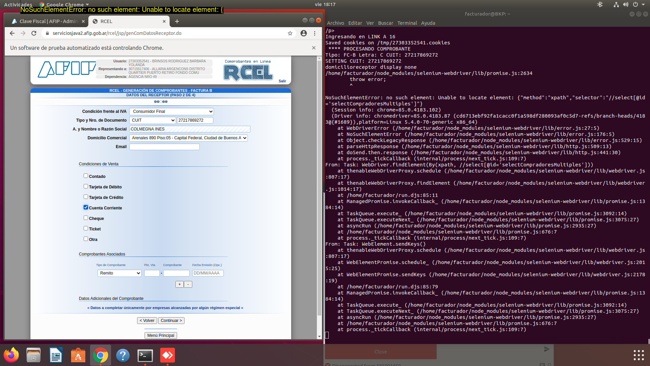Open a new Chrome tab with plus
The height and width of the screenshot is (366, 650).
point(177,21)
